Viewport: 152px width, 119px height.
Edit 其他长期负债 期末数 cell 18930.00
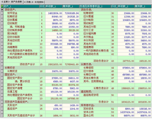143,78
